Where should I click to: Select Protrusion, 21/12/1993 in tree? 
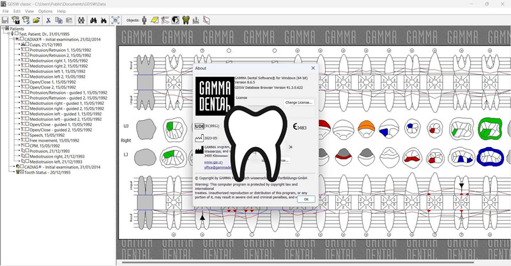click(50, 151)
